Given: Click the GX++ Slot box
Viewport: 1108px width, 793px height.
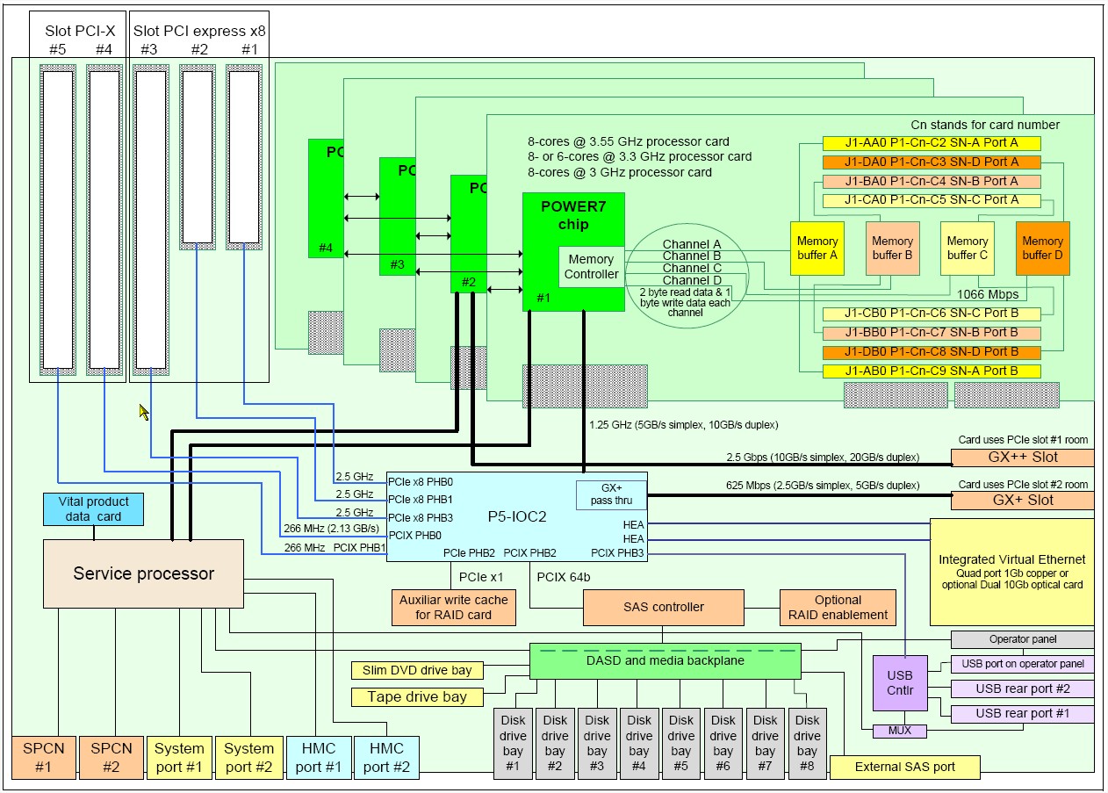Looking at the screenshot, I should pyautogui.click(x=1022, y=458).
